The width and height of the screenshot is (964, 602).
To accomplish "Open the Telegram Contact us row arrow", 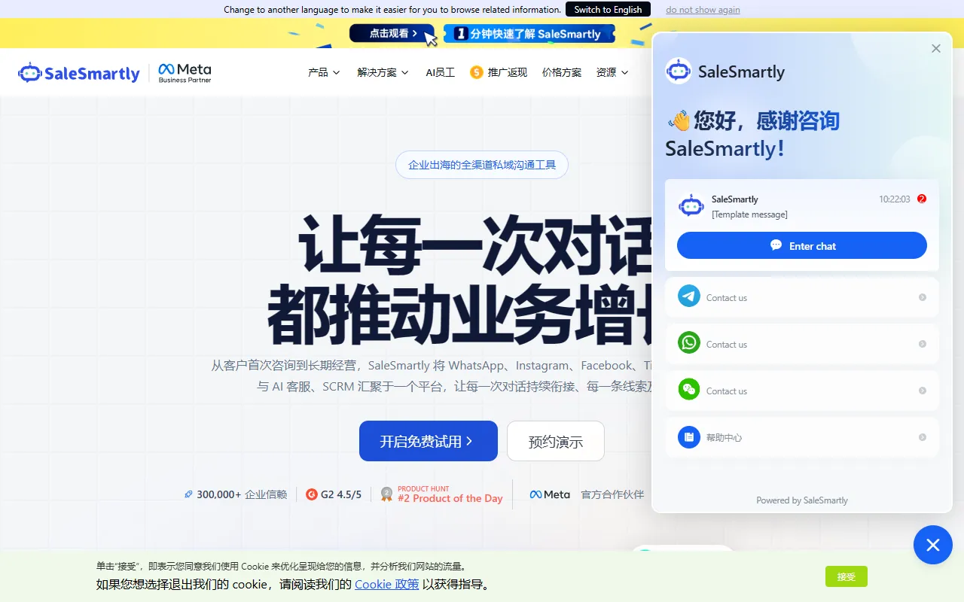I will (923, 297).
